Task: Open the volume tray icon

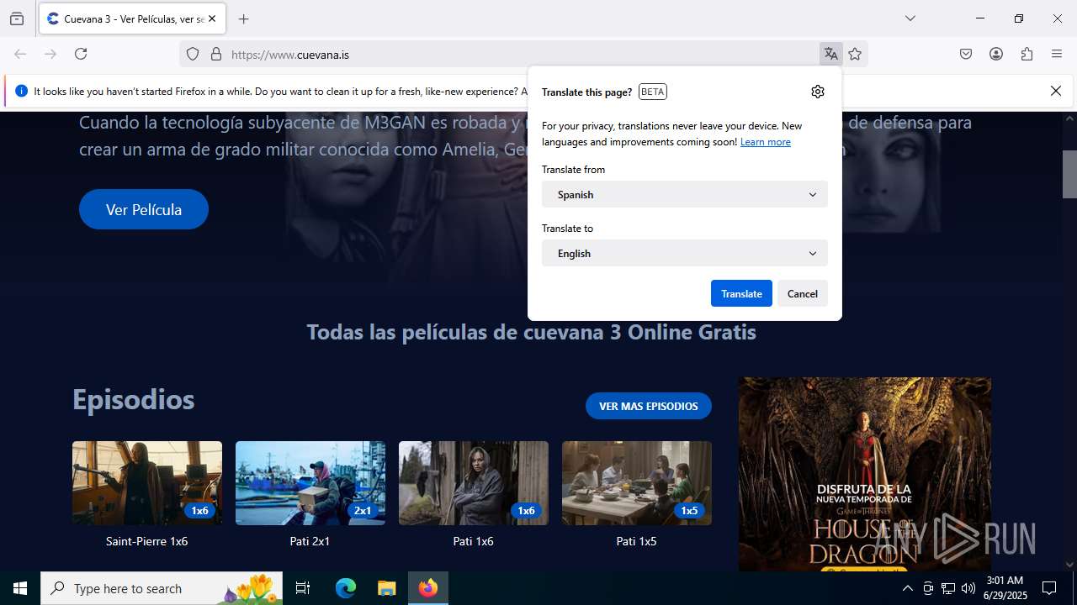Action: point(968,588)
